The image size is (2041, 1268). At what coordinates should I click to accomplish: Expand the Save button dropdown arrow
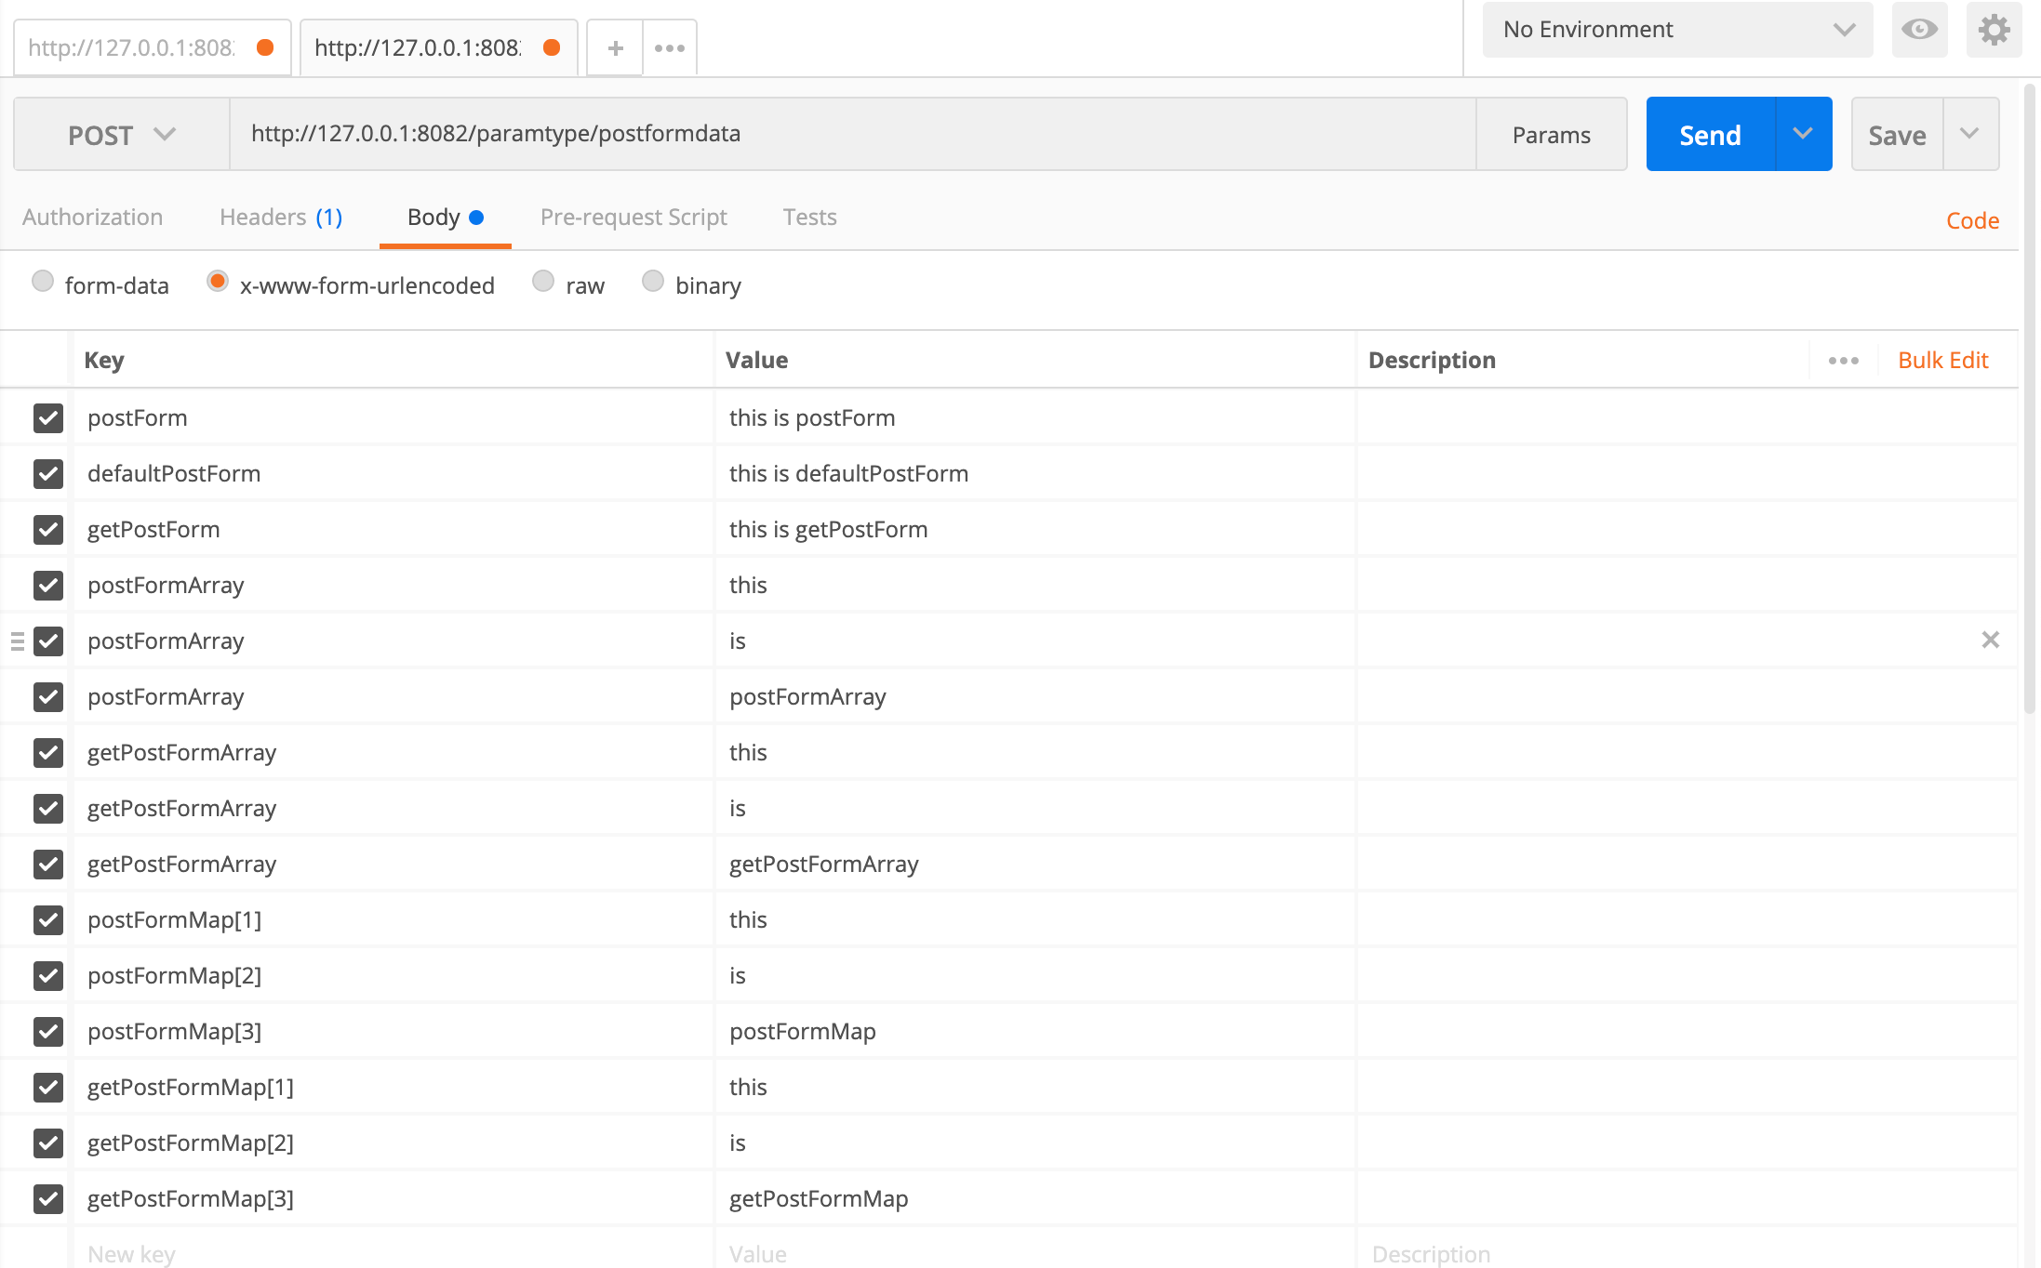(1969, 134)
